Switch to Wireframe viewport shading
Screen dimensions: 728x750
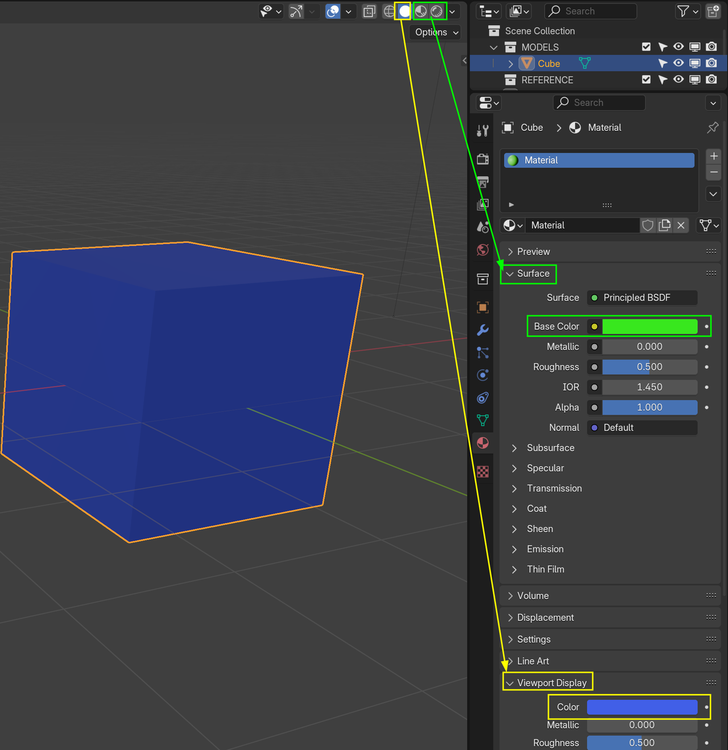pos(389,11)
